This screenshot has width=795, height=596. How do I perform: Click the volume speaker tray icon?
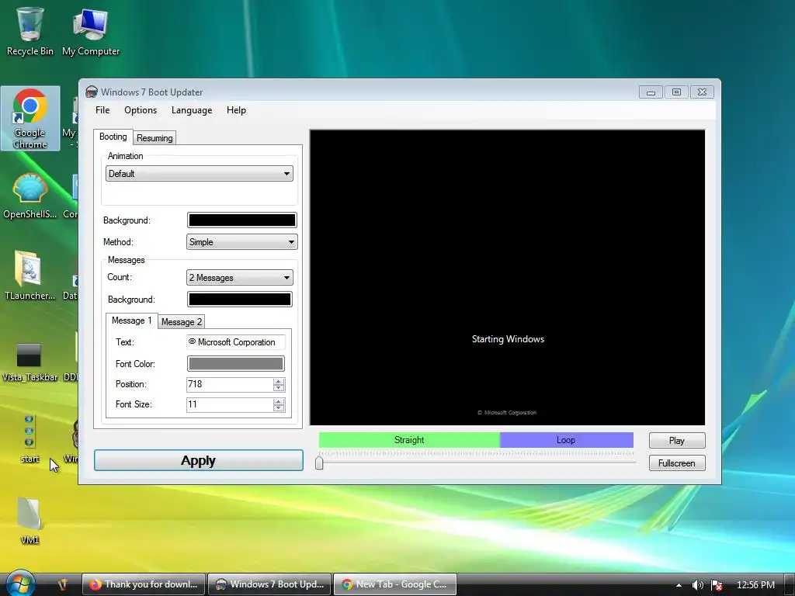coord(697,585)
